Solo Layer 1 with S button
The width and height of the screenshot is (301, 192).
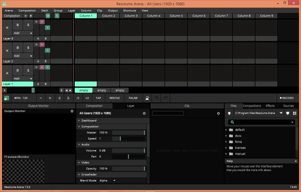(28, 70)
